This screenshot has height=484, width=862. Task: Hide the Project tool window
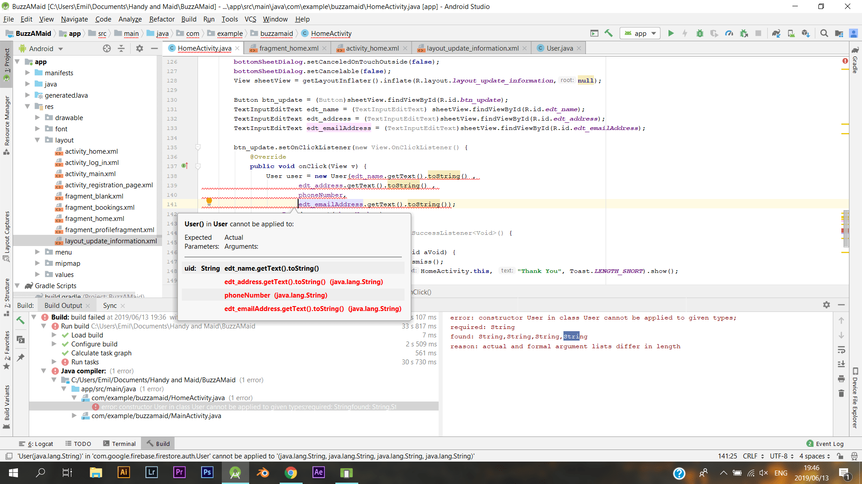pyautogui.click(x=154, y=48)
